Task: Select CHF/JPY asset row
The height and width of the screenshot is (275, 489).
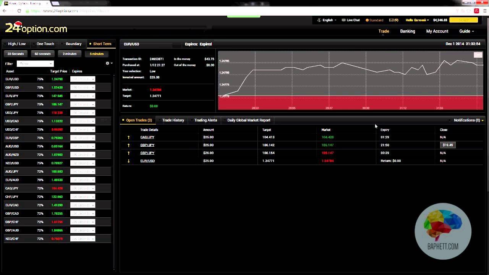Action: pos(57,197)
